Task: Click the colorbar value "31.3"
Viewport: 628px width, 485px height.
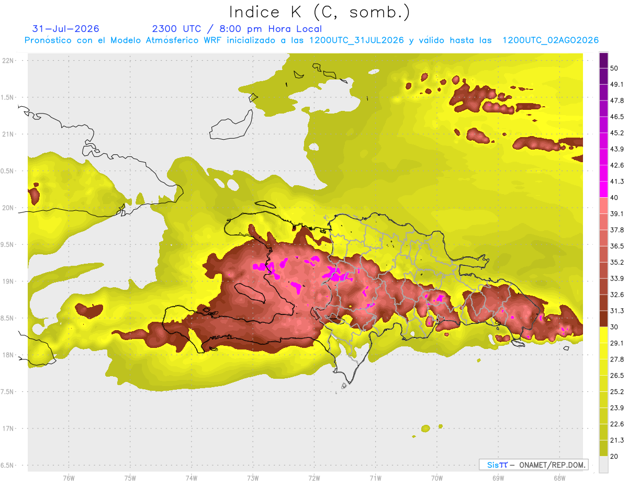Action: (616, 311)
